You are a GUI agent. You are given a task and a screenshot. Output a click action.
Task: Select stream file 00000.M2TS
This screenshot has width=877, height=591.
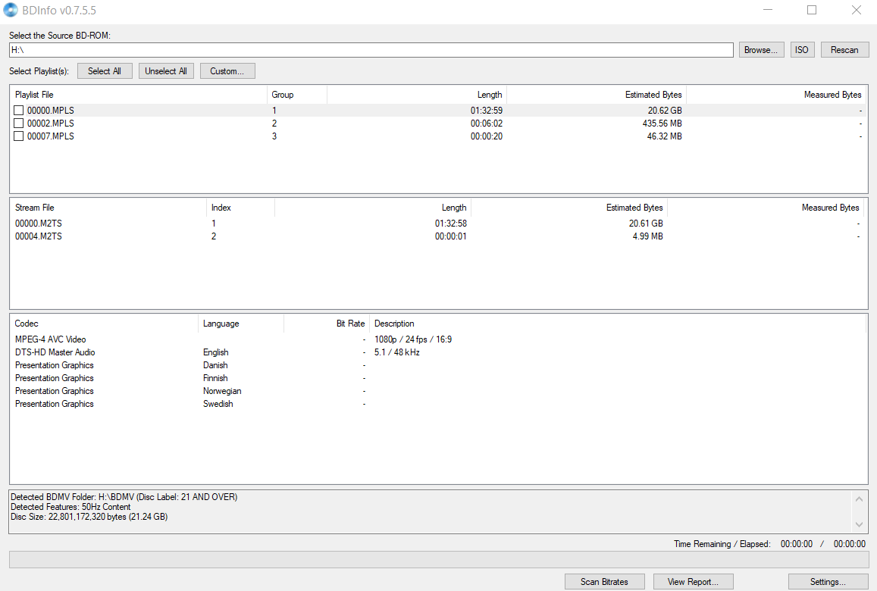click(x=39, y=224)
